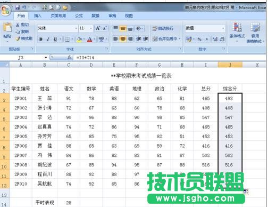Image resolution: width=268 pixels, height=207 pixels.
Task: Switch to the 视图 (View) tab
Action: 129,16
